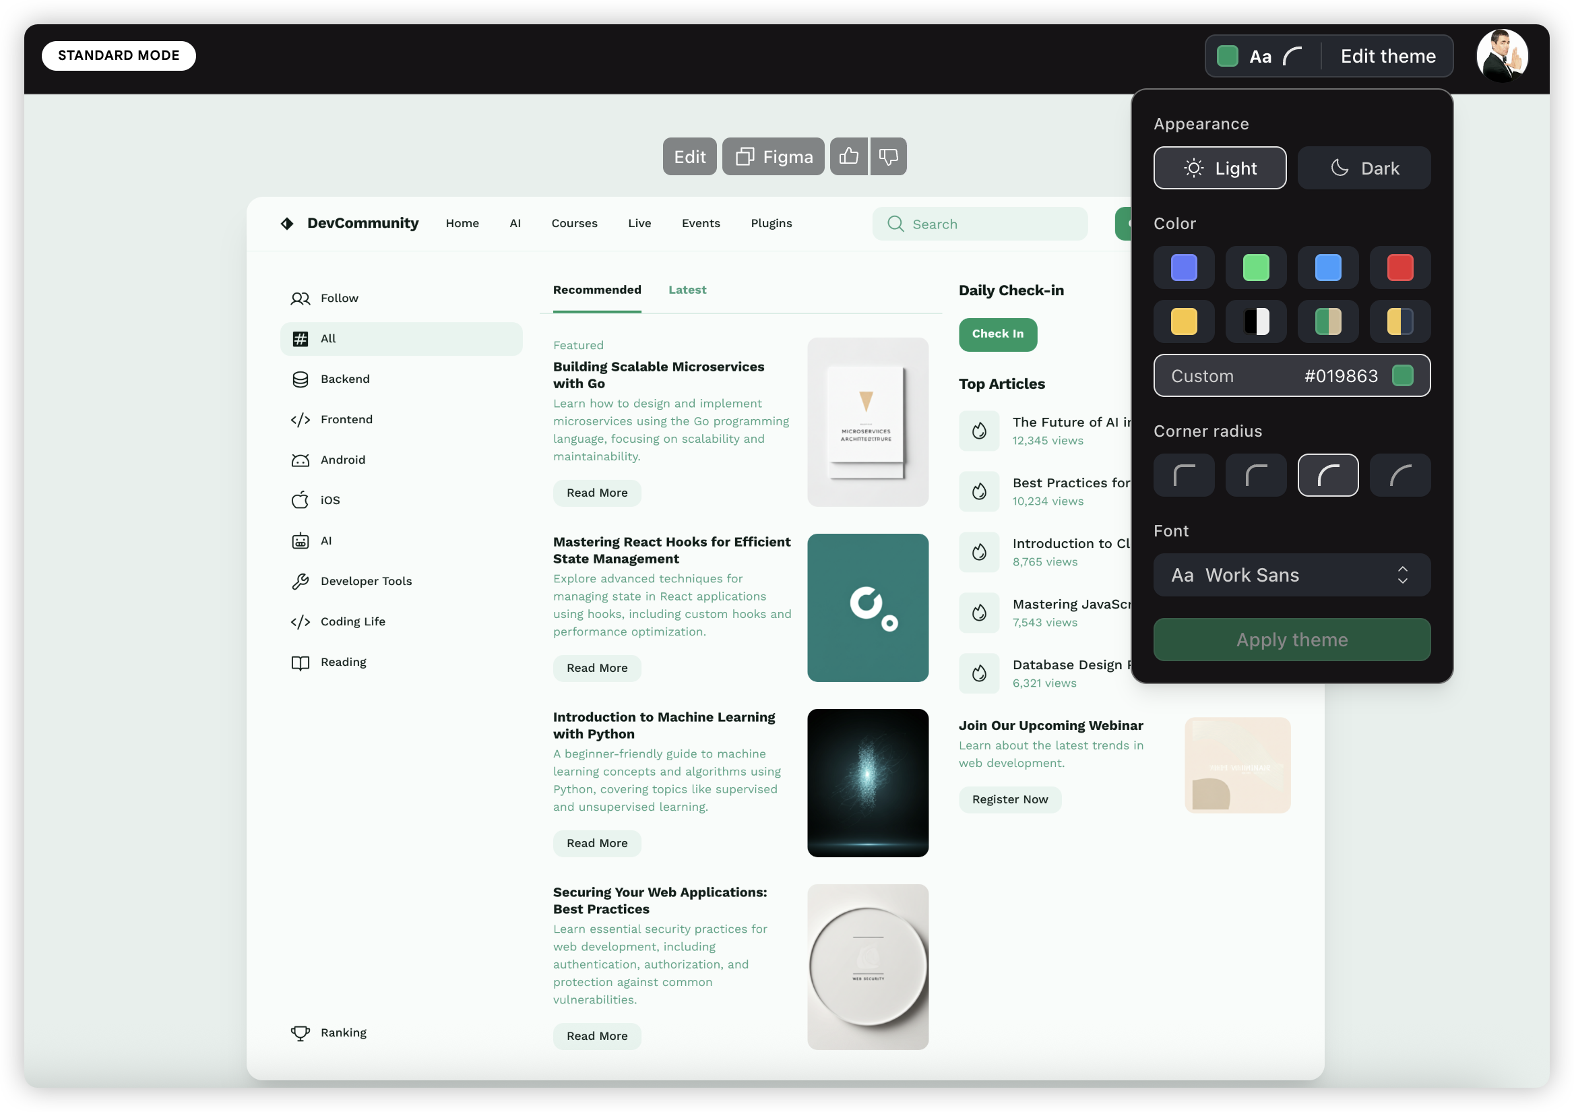Collapse the Edit theme panel
Image resolution: width=1574 pixels, height=1112 pixels.
pyautogui.click(x=1387, y=56)
